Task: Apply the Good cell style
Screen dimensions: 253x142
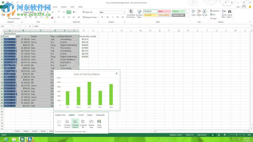Action: 178,11
